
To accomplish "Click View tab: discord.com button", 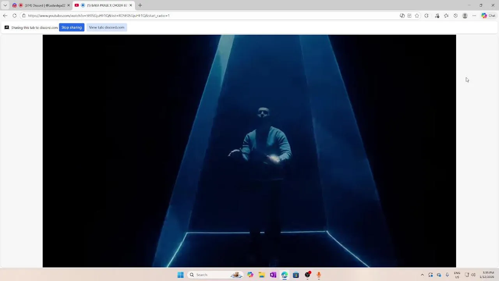I will coord(106,27).
